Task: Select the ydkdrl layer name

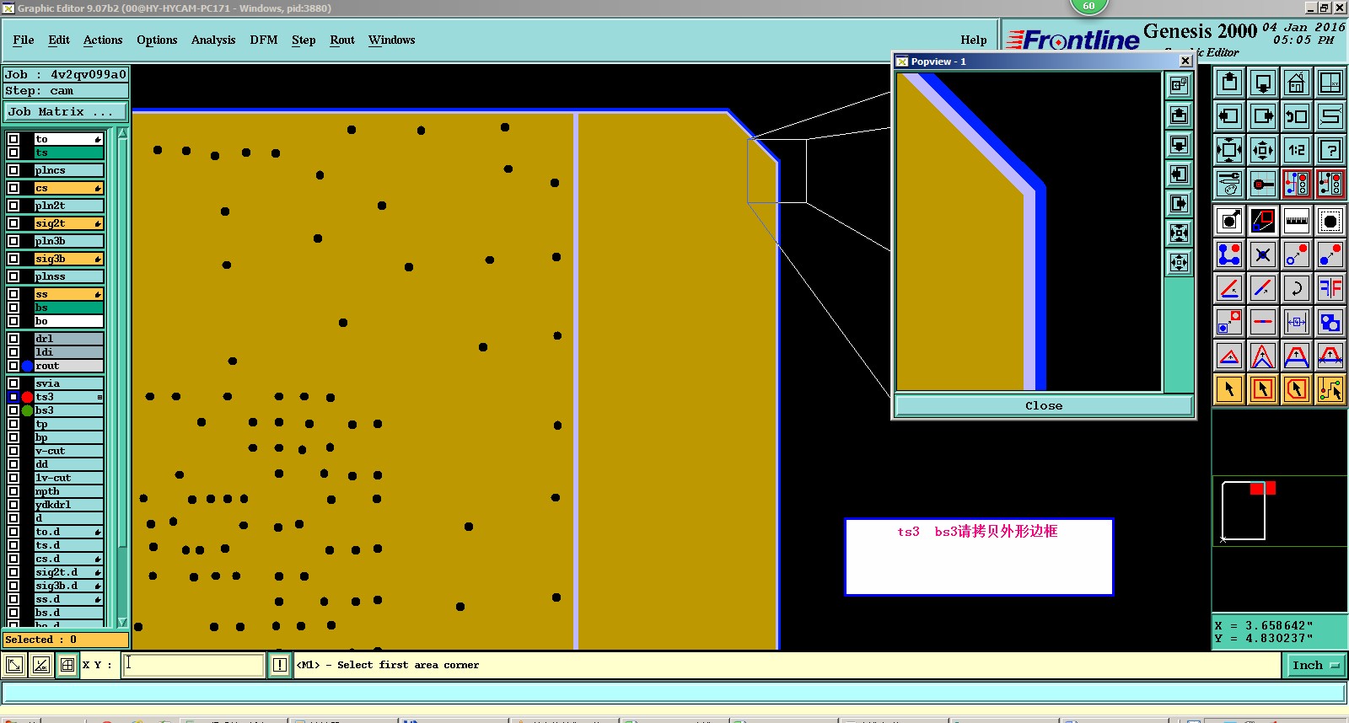Action: tap(69, 505)
